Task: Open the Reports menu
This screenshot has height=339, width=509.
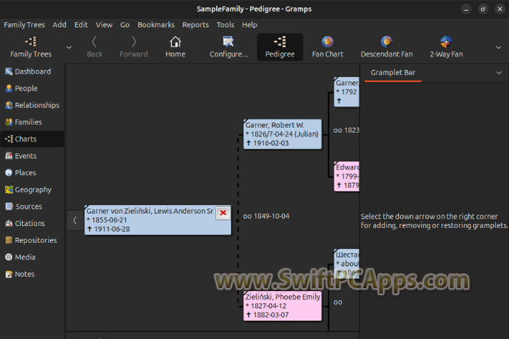Action: pyautogui.click(x=195, y=25)
